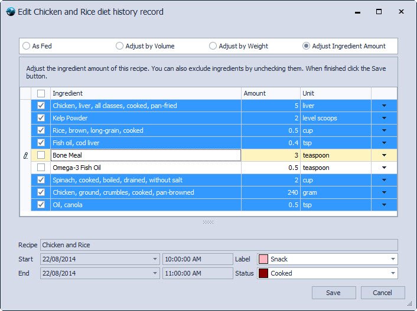Close the diet history record dialog
Viewport: 417px width, 311px height.
[x=401, y=12]
